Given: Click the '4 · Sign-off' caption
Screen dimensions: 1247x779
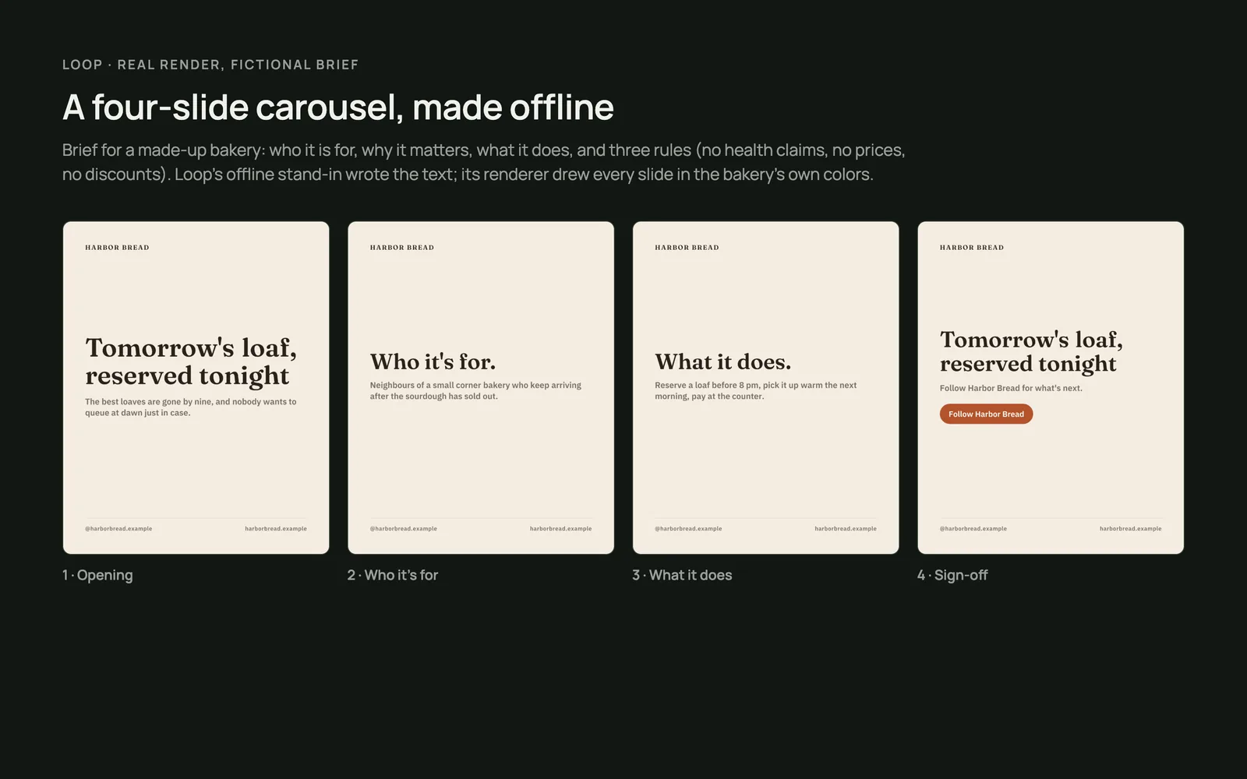Looking at the screenshot, I should [952, 575].
